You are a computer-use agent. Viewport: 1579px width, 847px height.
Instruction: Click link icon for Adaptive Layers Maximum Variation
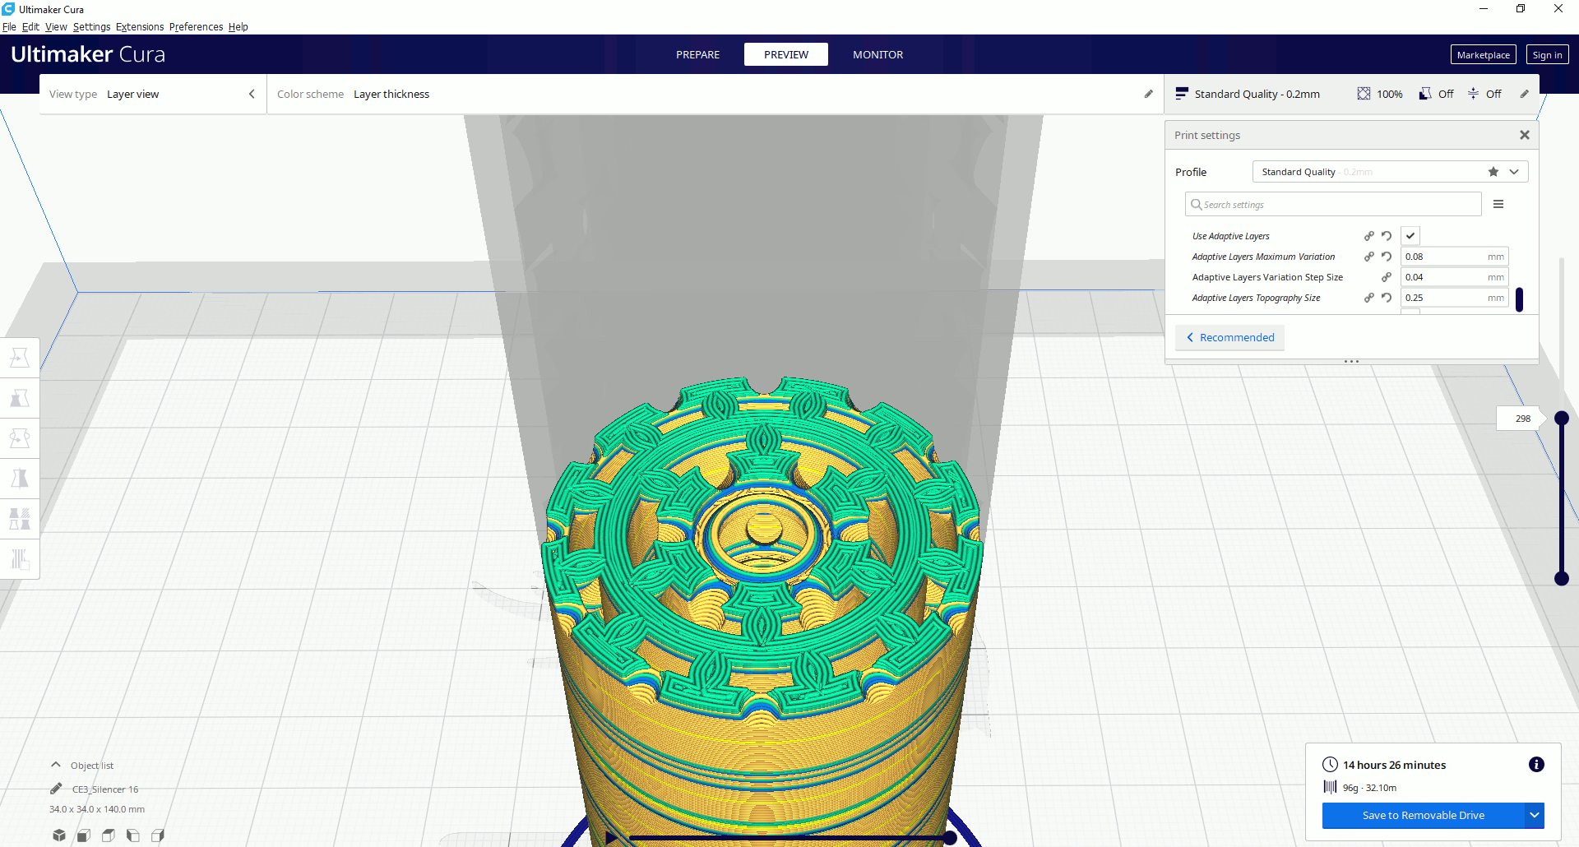(x=1369, y=257)
